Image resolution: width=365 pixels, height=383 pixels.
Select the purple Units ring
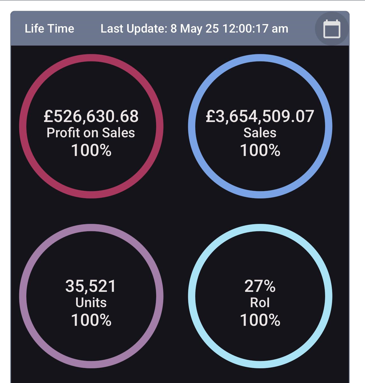point(91,296)
